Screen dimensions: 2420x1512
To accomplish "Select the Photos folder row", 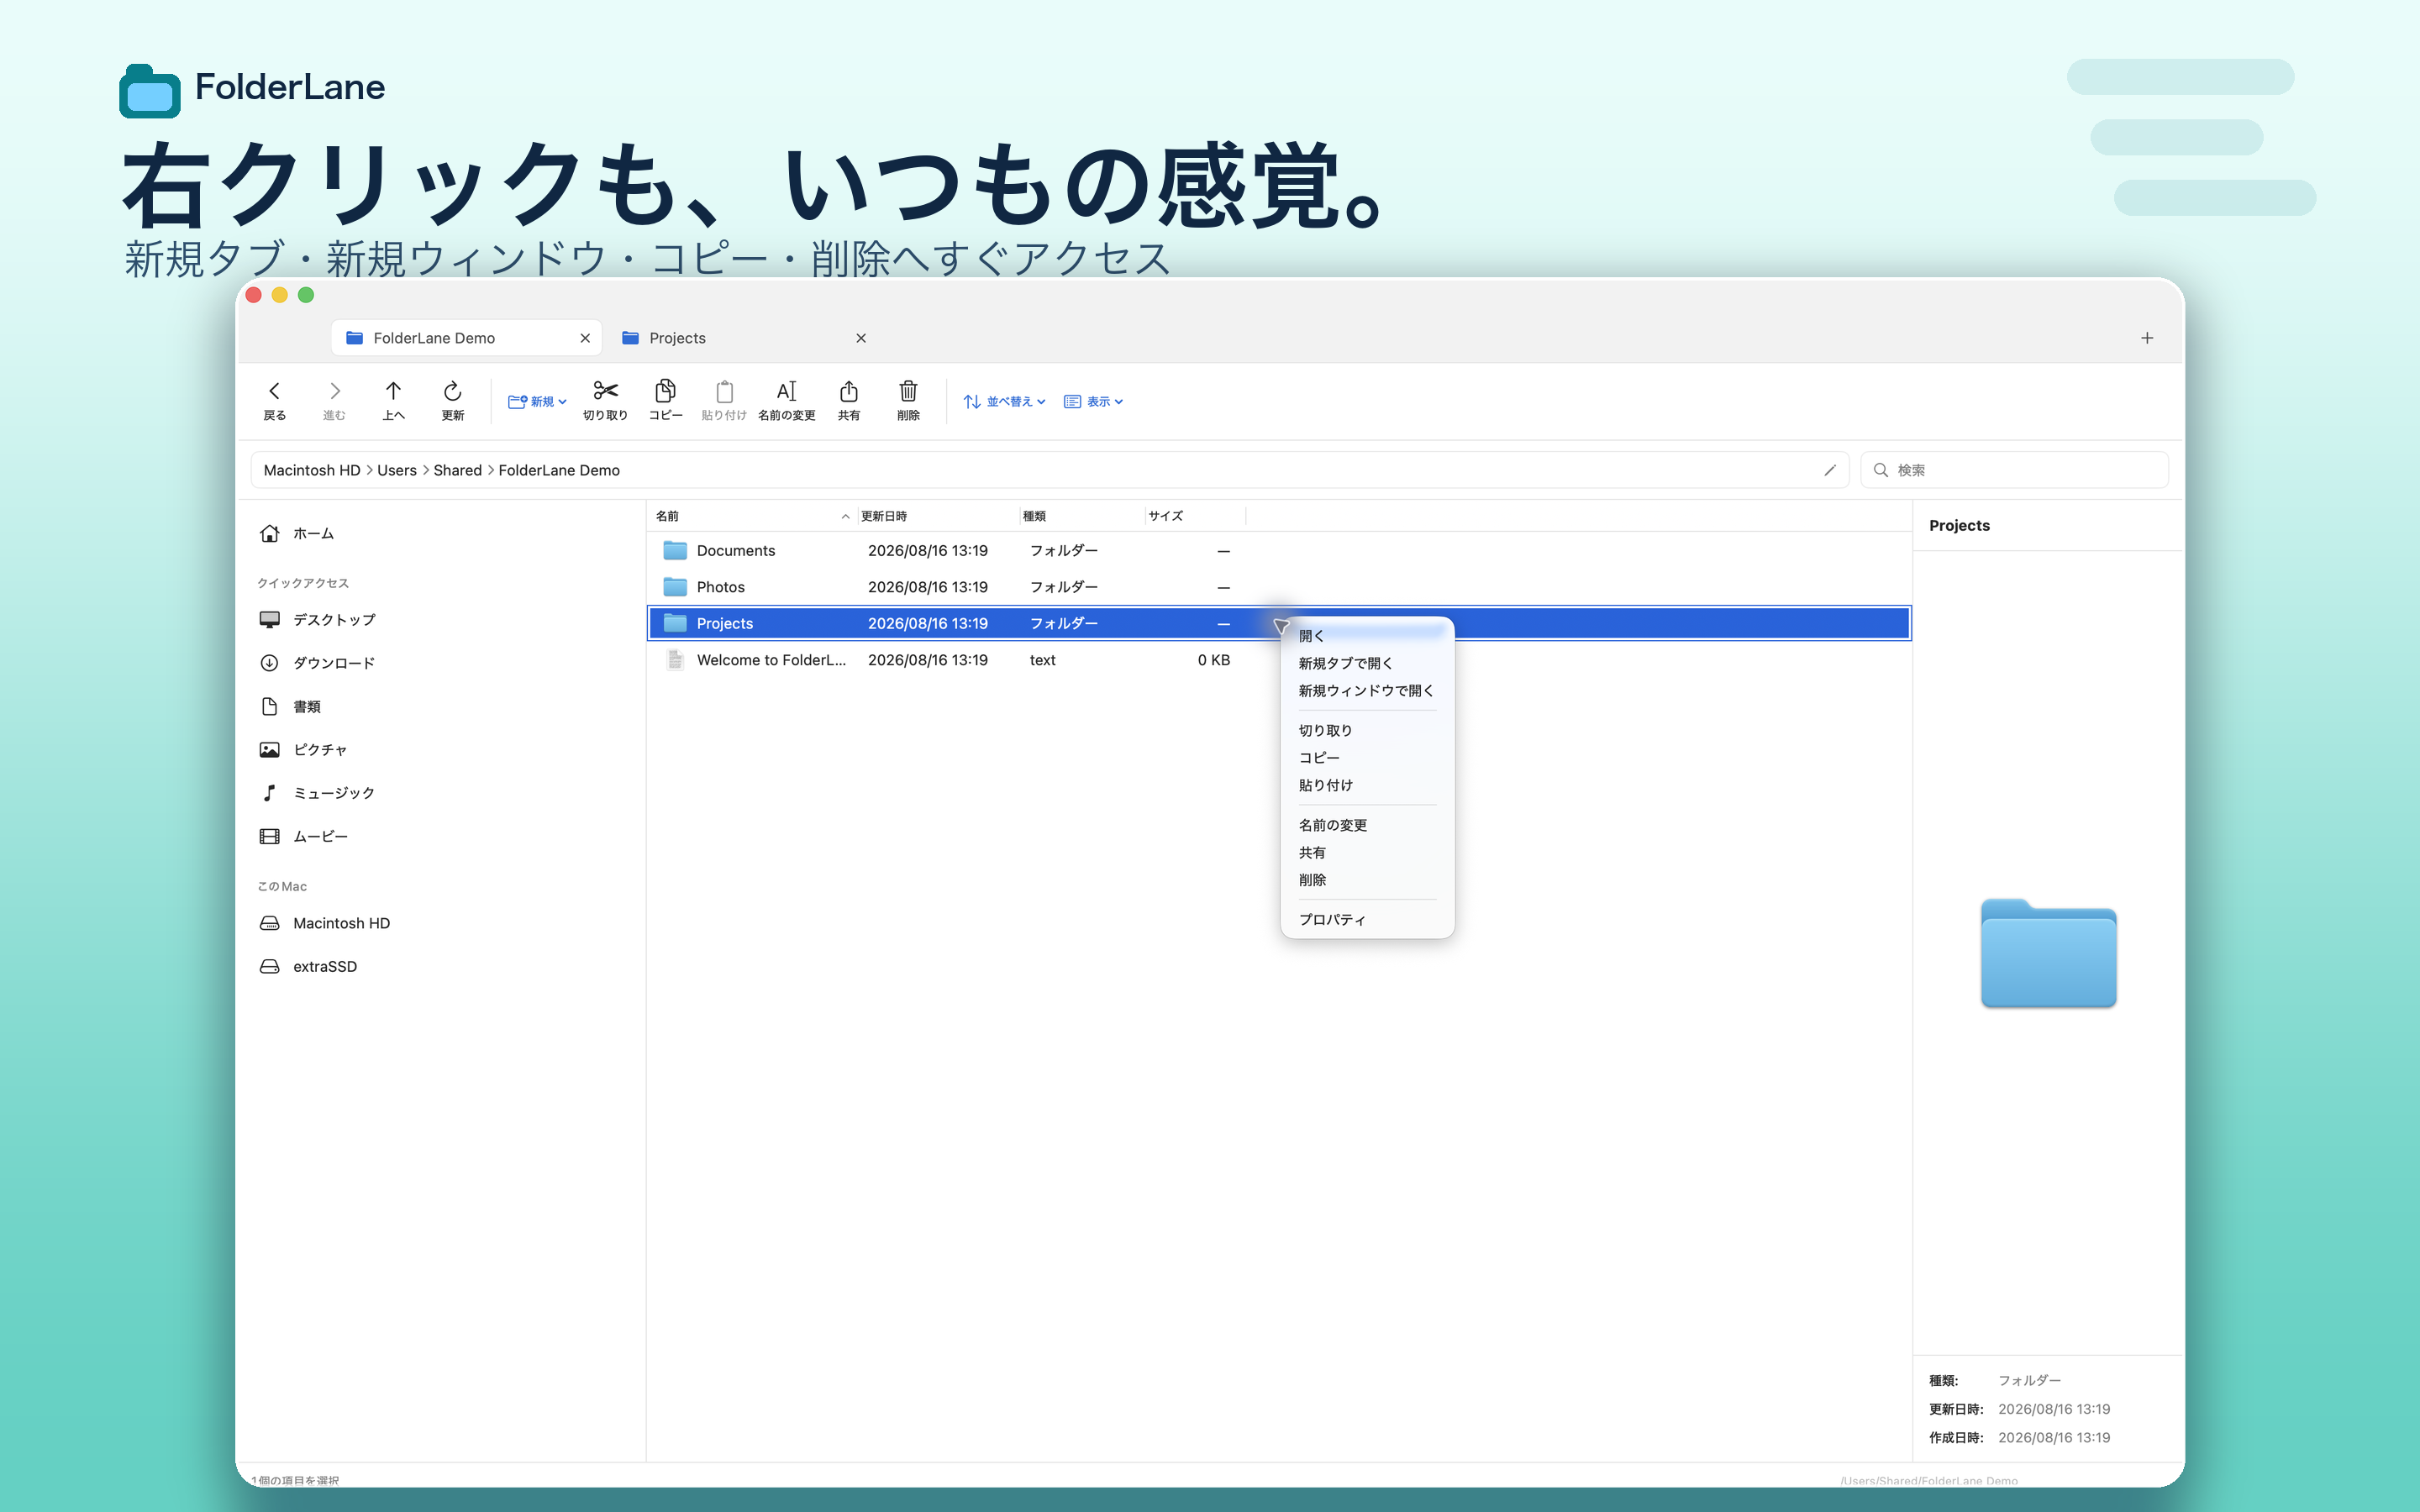I will [1279, 587].
